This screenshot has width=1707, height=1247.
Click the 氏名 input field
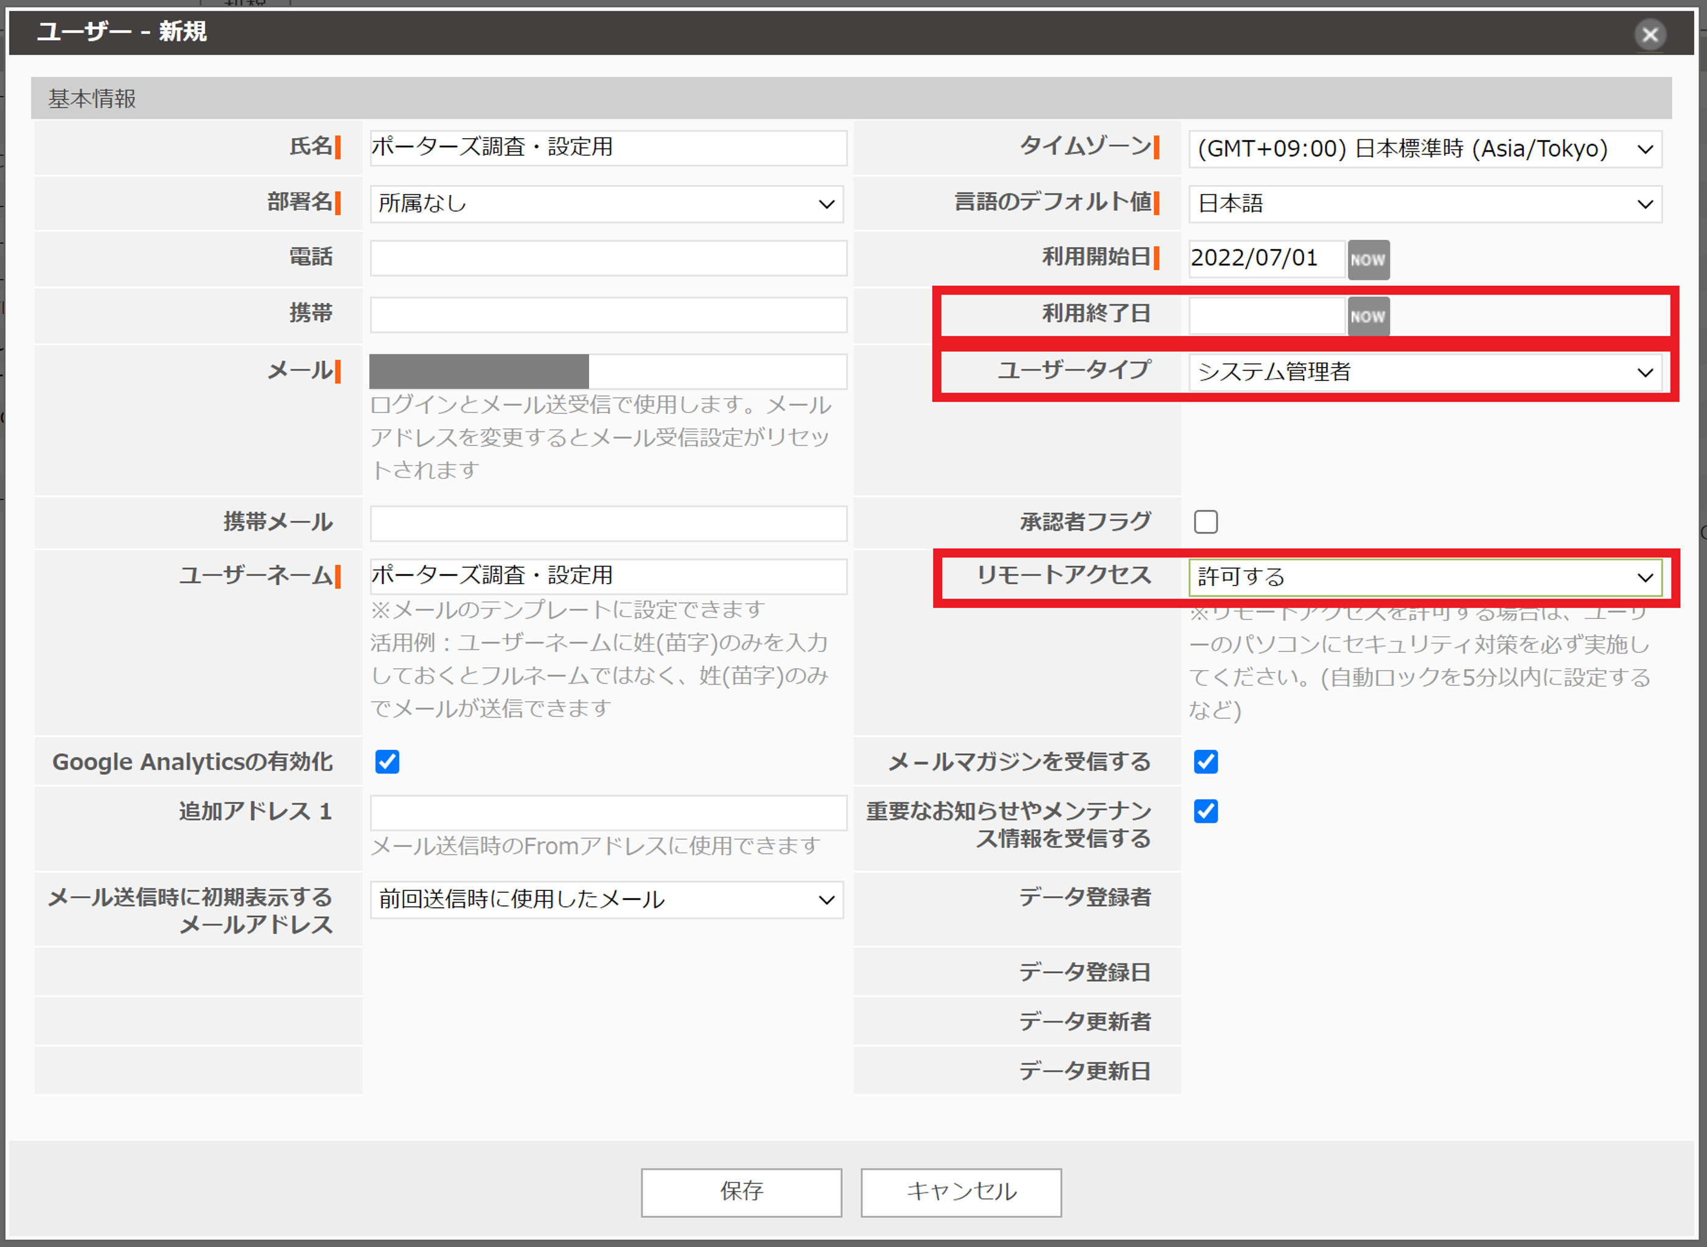(x=608, y=148)
